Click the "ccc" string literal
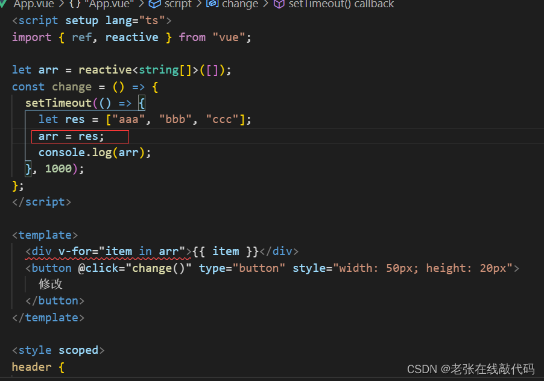 pyautogui.click(x=222, y=119)
